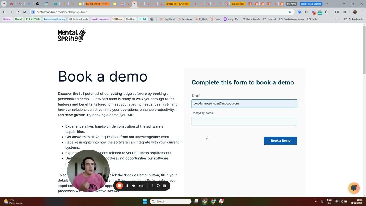This screenshot has width=366, height=206.
Task: Open the tab groups grid icon
Action: (152, 19)
